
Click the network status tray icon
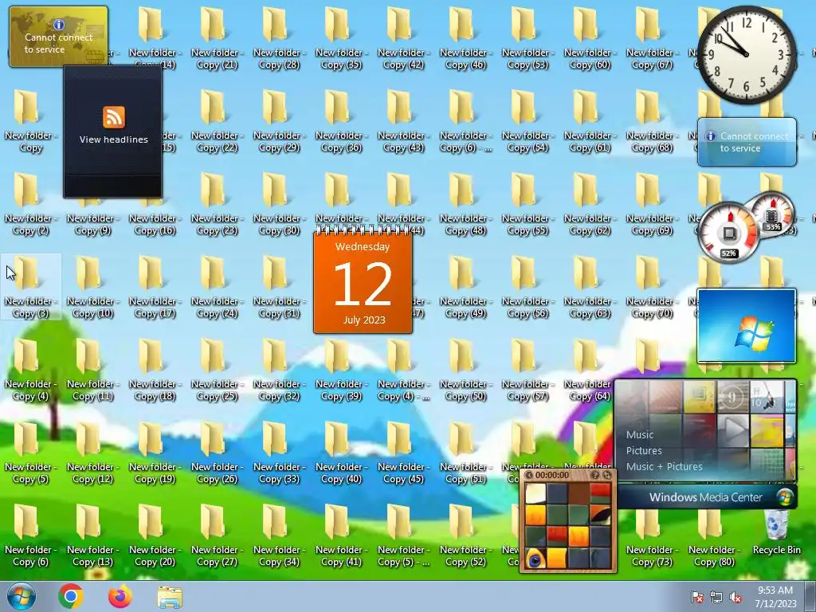point(716,597)
